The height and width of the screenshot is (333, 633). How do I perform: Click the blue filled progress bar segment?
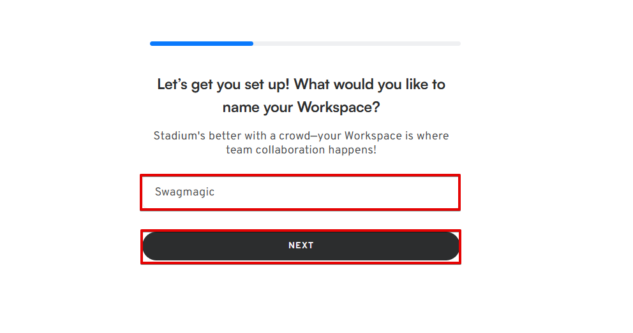(x=201, y=43)
